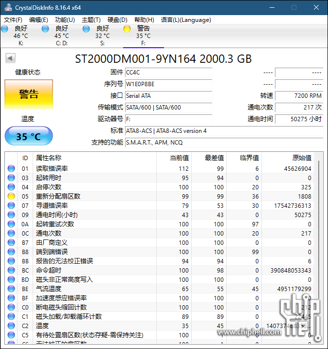This screenshot has height=349, width=328.
Task: Click yellow warning dot for 05 重新分配扇区数
Action: pos(11,196)
